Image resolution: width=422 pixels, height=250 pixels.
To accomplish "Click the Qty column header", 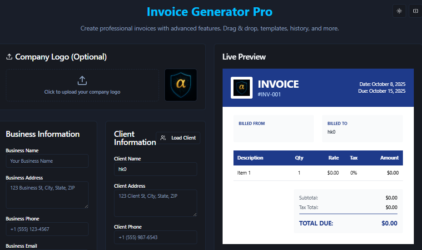I will tap(299, 158).
